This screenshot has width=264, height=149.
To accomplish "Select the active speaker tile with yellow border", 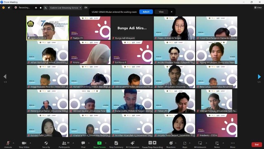I will point(48,28).
